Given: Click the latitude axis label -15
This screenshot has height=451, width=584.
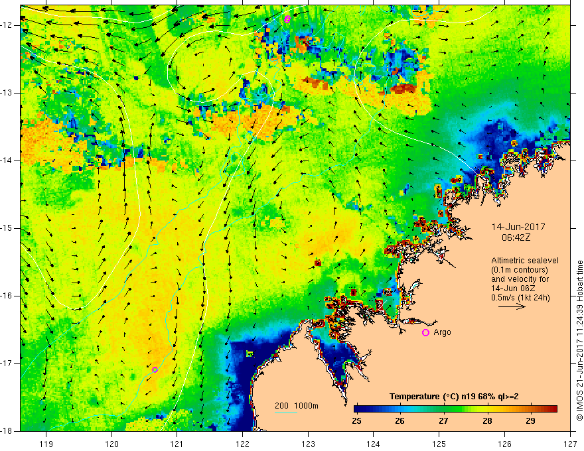Looking at the screenshot, I should click(x=8, y=228).
